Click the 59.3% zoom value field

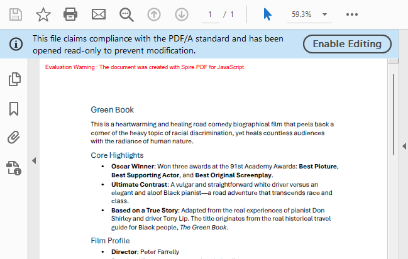pyautogui.click(x=301, y=14)
